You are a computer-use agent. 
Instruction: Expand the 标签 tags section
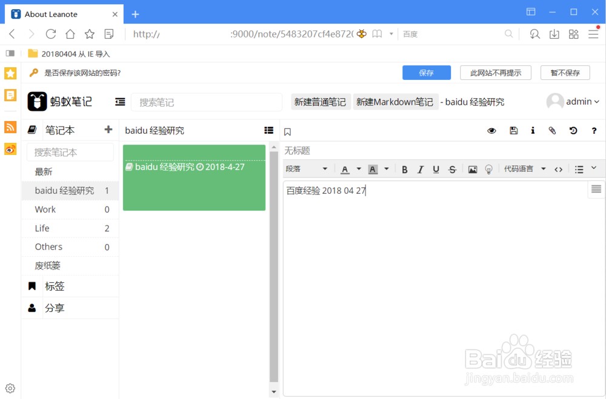click(70, 286)
